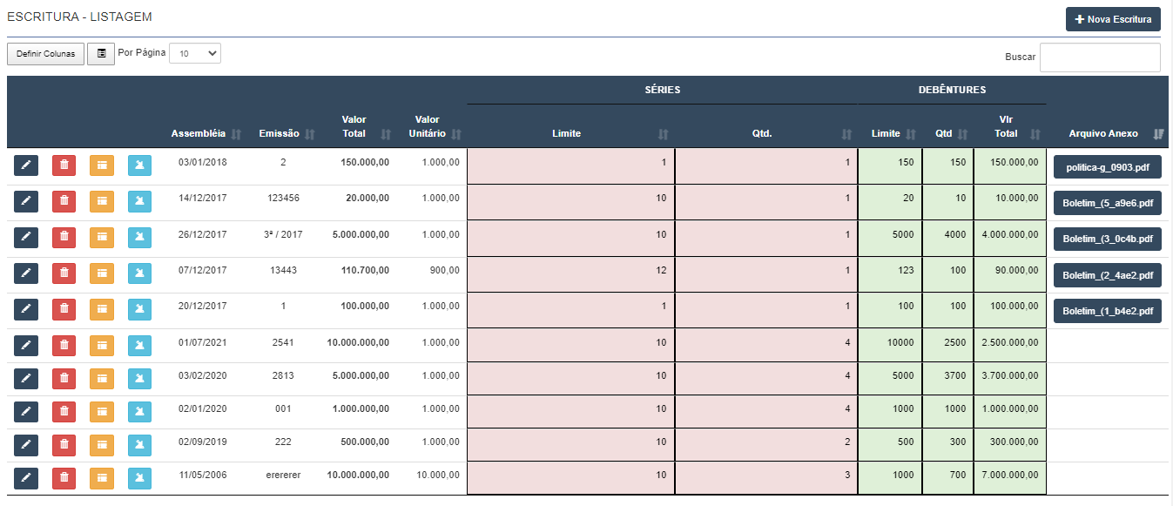Click the edit pencil for emission 2541

tap(26, 344)
